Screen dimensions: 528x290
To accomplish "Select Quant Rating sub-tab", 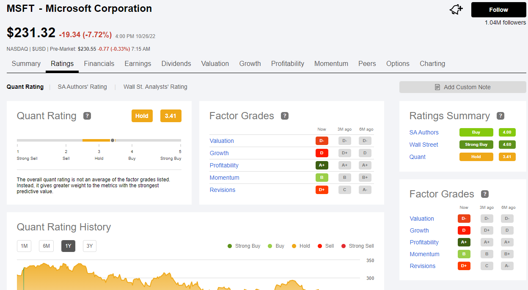I will coord(25,87).
